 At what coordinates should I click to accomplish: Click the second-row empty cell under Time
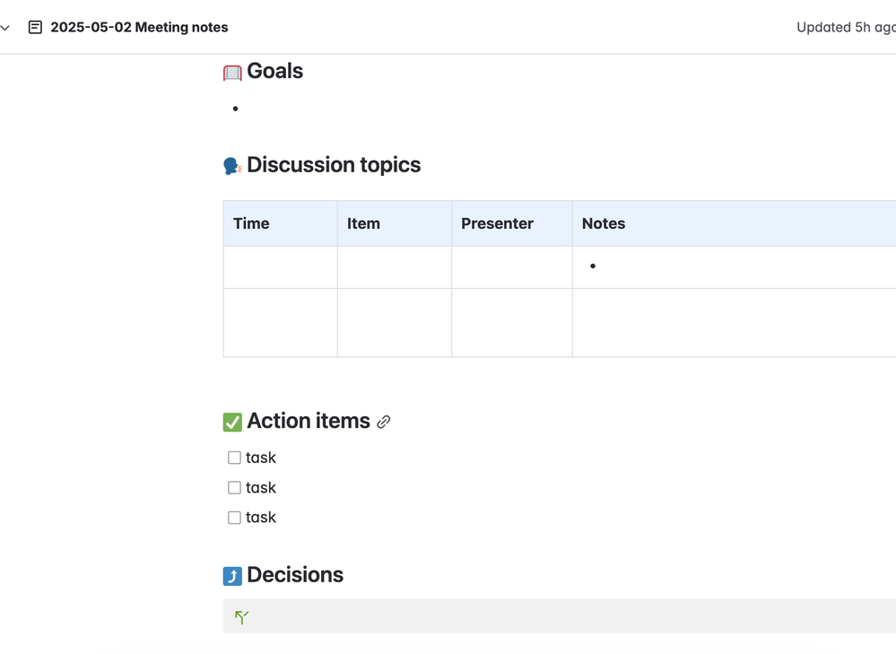coord(280,323)
